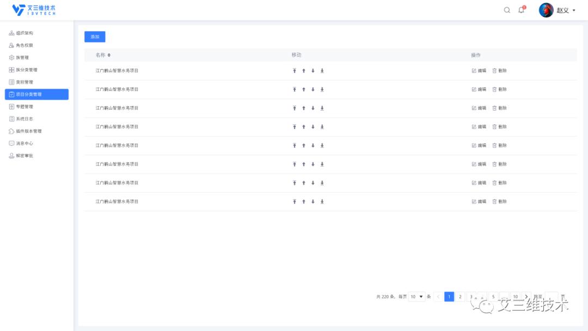The image size is (588, 331).
Task: Edit the fifth row project
Action: (x=479, y=145)
